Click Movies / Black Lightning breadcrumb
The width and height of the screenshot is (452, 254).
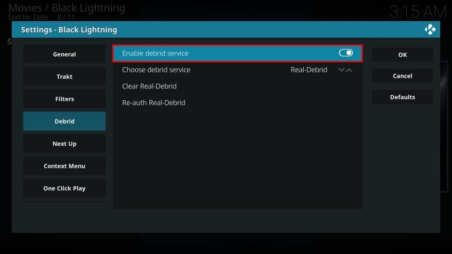[x=66, y=8]
